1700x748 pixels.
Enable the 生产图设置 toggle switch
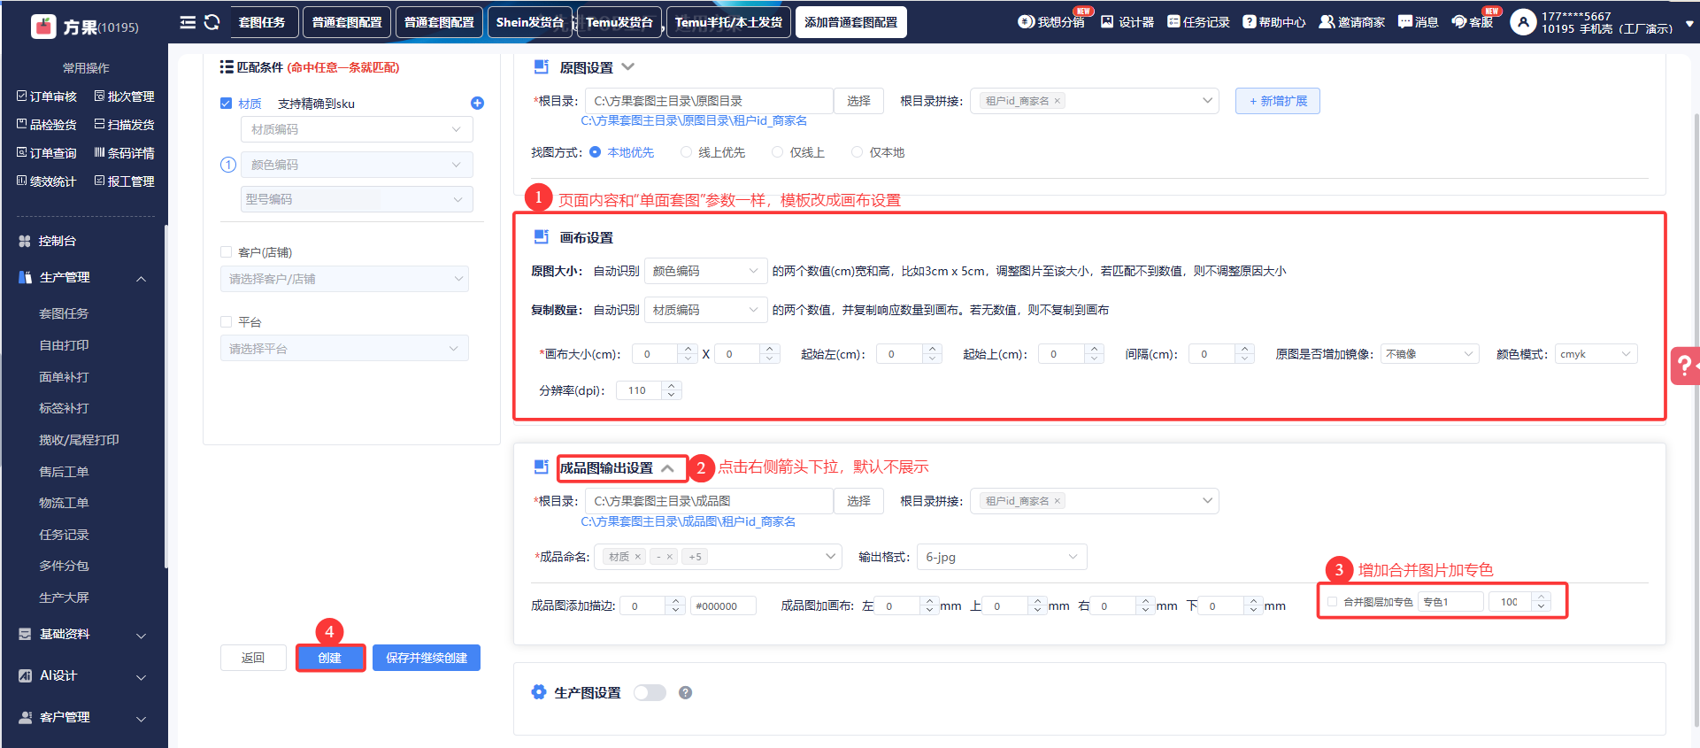click(x=650, y=693)
